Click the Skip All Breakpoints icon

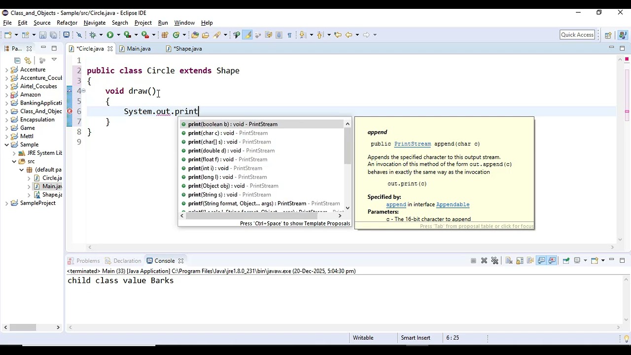pos(79,35)
